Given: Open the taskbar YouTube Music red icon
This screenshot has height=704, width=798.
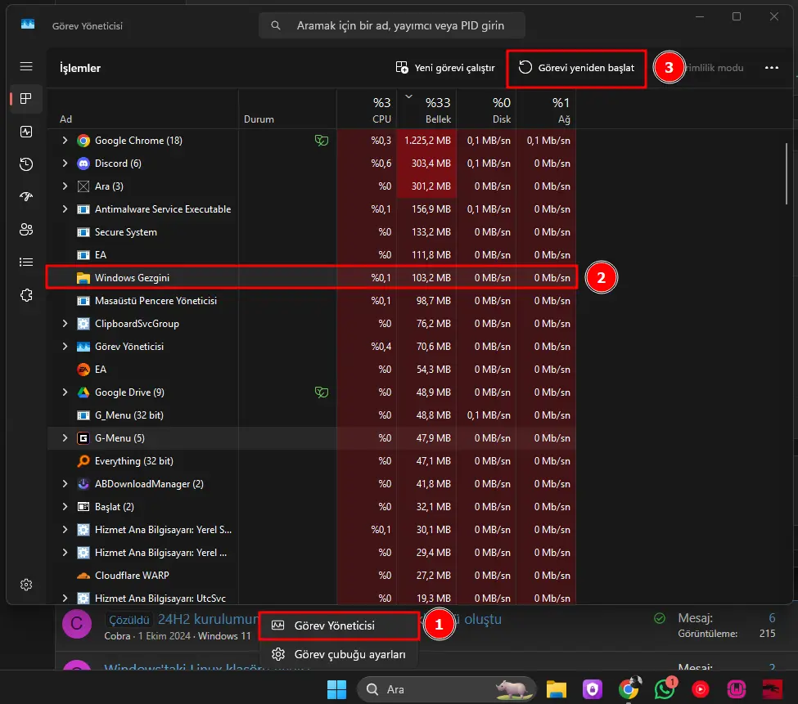Looking at the screenshot, I should 701,689.
